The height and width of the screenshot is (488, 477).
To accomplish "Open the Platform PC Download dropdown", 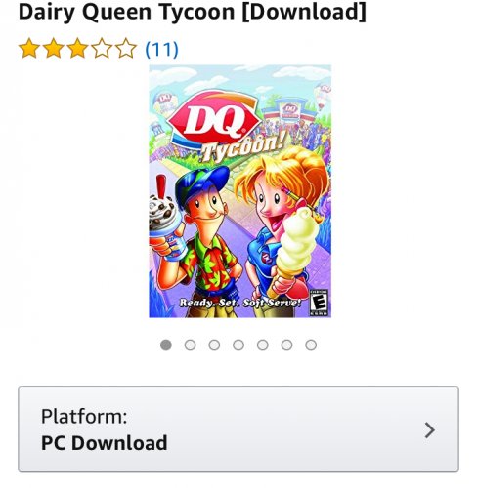I will tap(238, 429).
